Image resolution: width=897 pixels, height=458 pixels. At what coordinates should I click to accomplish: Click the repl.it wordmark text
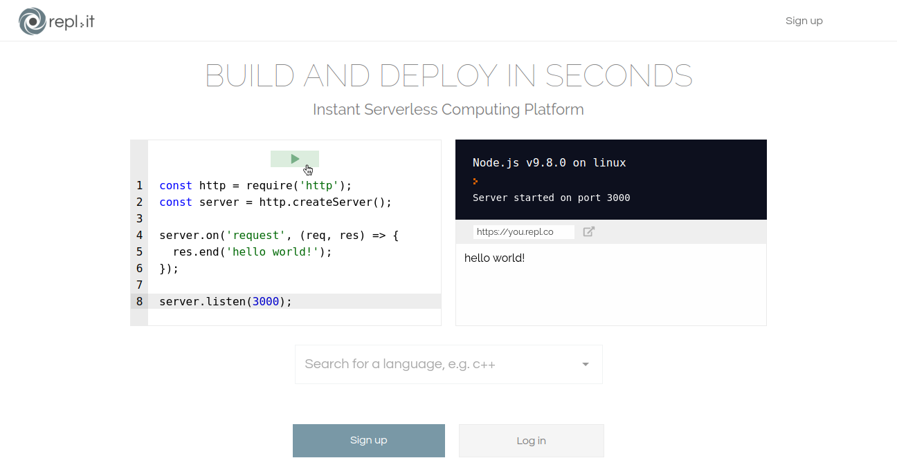(x=72, y=21)
